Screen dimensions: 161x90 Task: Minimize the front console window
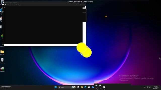(76, 5)
